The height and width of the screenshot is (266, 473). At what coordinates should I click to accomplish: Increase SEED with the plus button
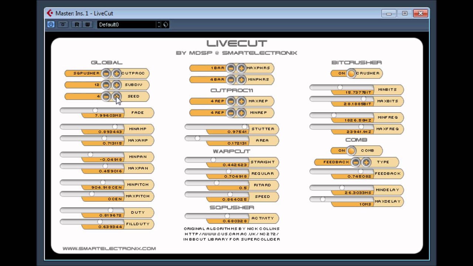(116, 96)
